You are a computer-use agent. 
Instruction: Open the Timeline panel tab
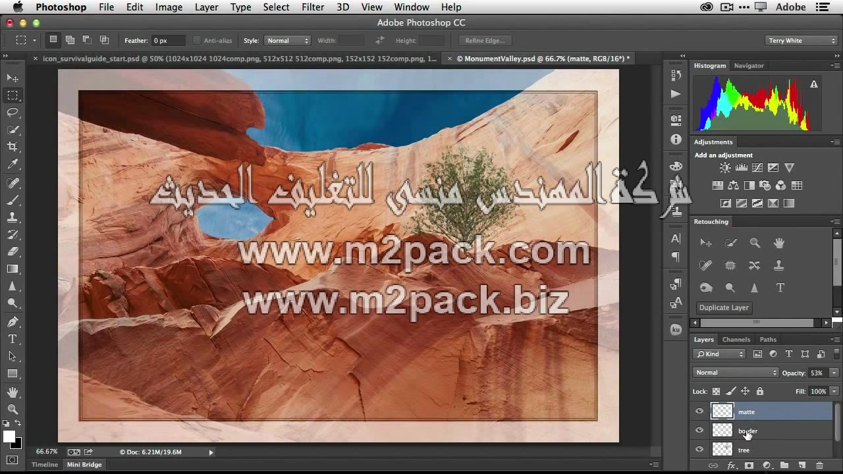click(x=45, y=465)
